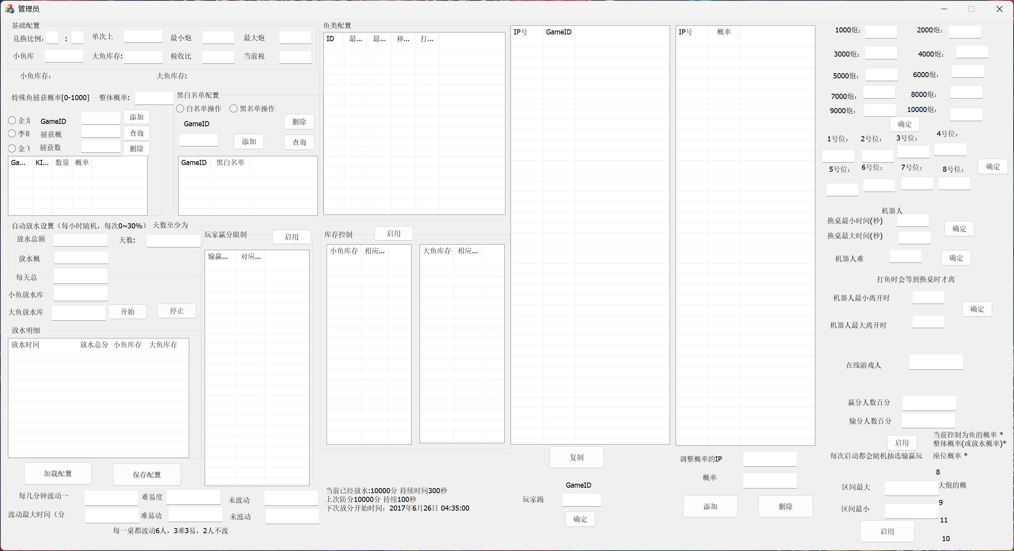Image resolution: width=1014 pixels, height=551 pixels.
Task: Click 加载配置 button
Action: 58,473
